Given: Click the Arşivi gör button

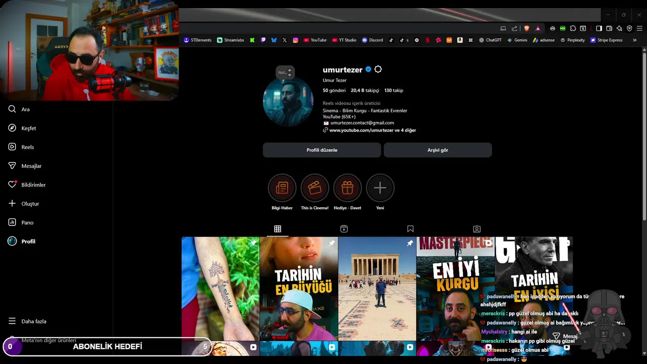Looking at the screenshot, I should click(438, 150).
